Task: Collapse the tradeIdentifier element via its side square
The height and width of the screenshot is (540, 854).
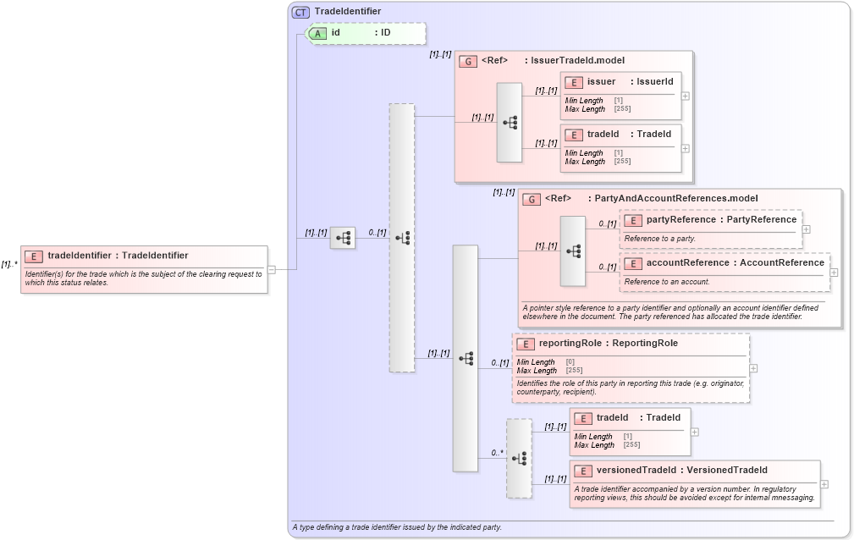Action: click(271, 270)
